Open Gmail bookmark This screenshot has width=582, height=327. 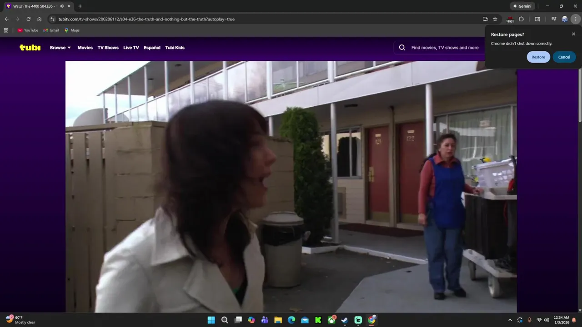click(51, 30)
